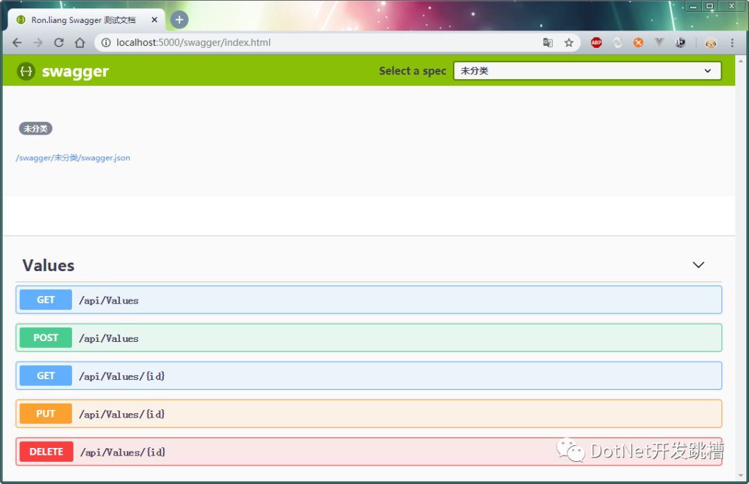
Task: Click the grey V-shaped extension icon
Action: tap(660, 42)
